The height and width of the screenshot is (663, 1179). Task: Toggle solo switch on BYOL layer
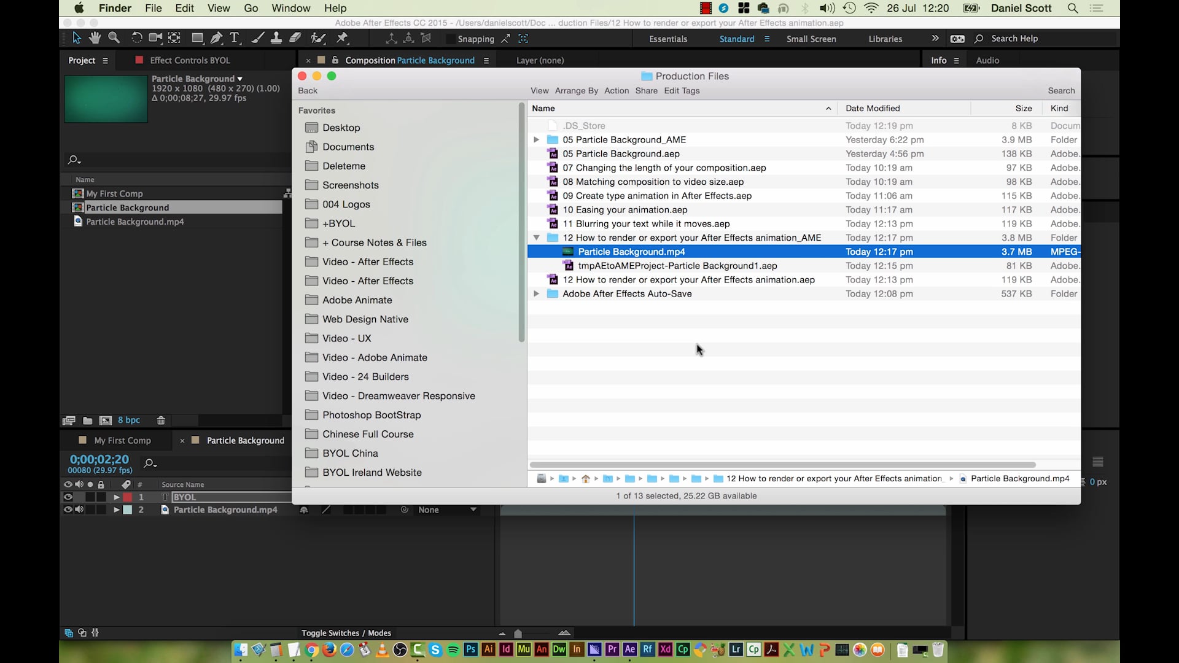[90, 497]
